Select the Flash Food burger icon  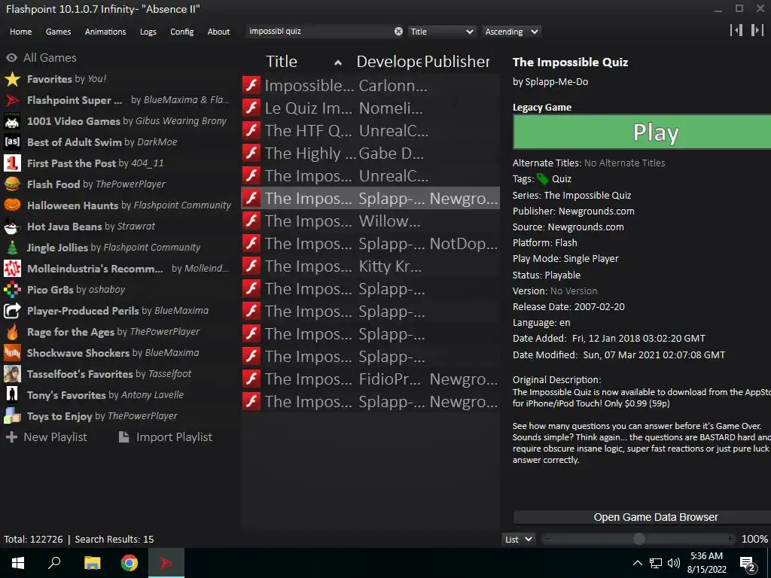[12, 184]
